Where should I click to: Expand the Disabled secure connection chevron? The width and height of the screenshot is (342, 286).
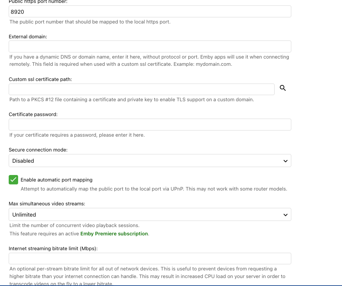pos(285,161)
